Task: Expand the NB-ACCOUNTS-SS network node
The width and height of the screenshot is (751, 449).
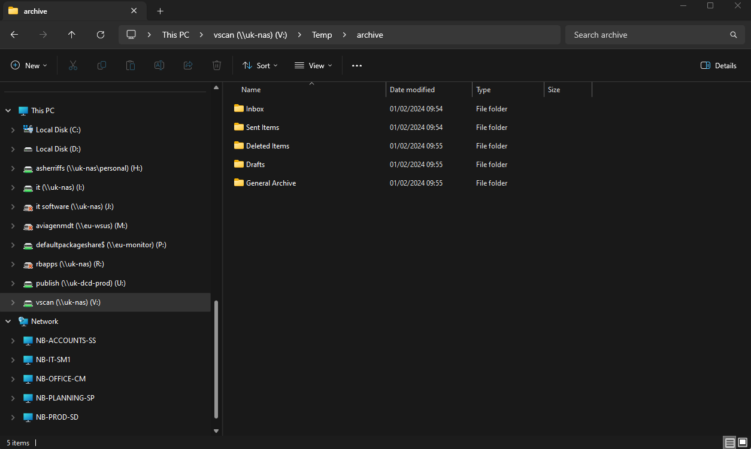Action: [x=13, y=341]
